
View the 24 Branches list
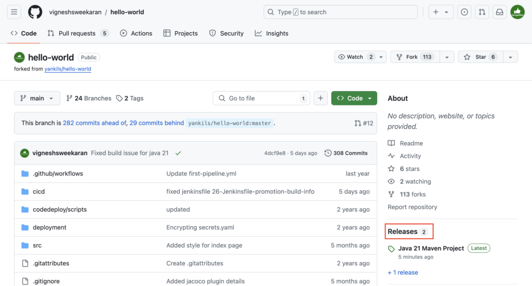[x=89, y=98]
